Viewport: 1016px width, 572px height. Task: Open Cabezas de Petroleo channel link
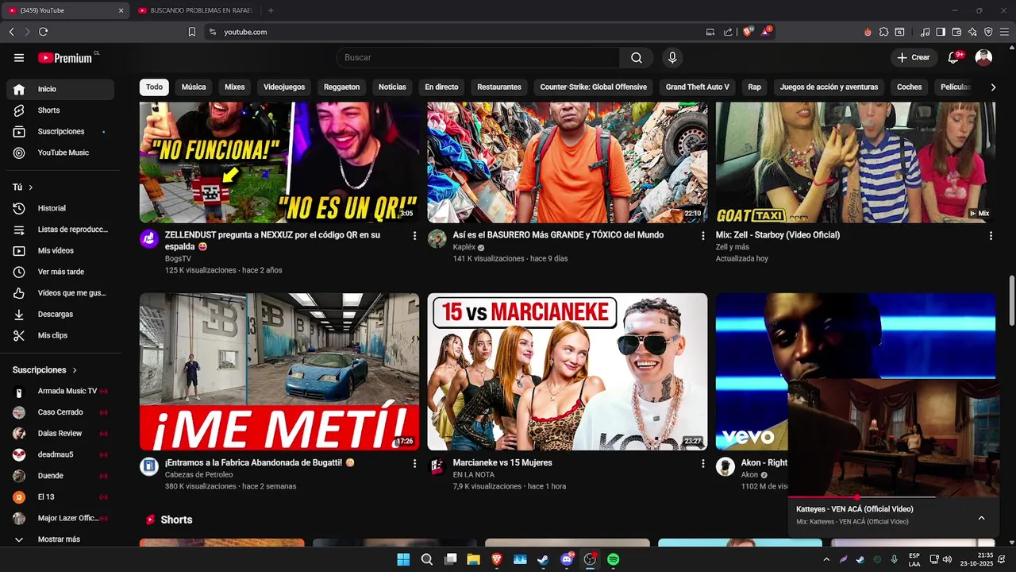pyautogui.click(x=198, y=474)
